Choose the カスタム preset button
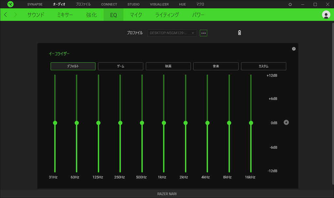 (264, 66)
